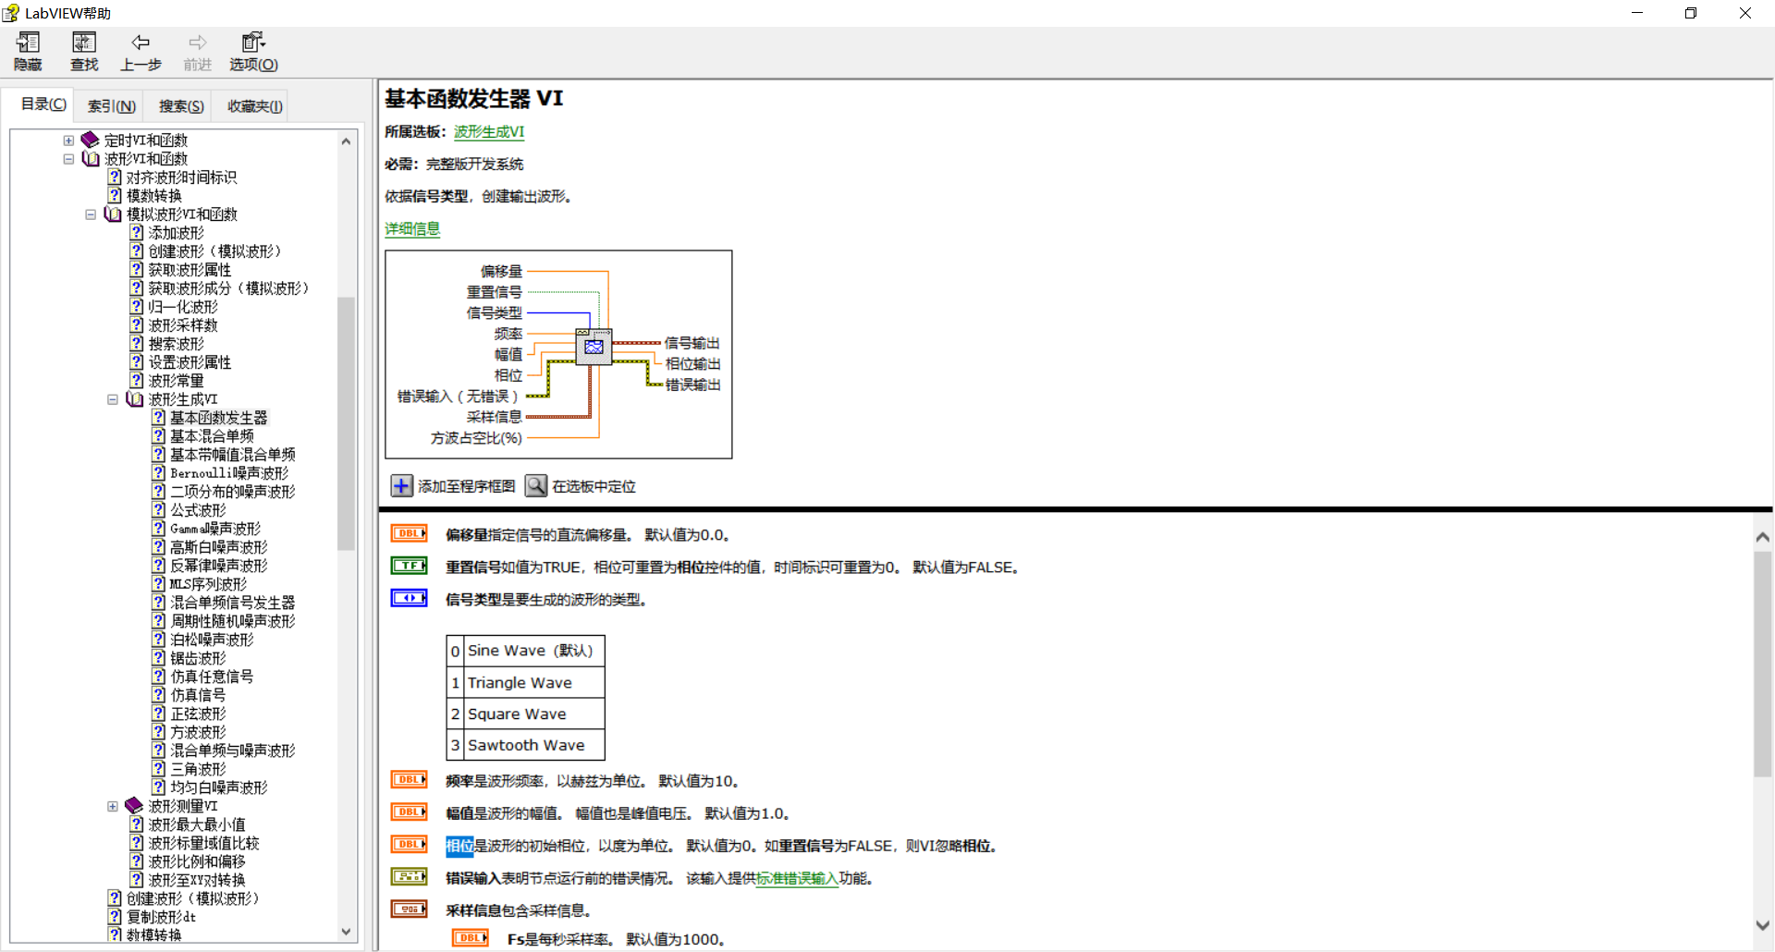
Task: Click the open book icon of 波形VI和函数
Action: (91, 159)
